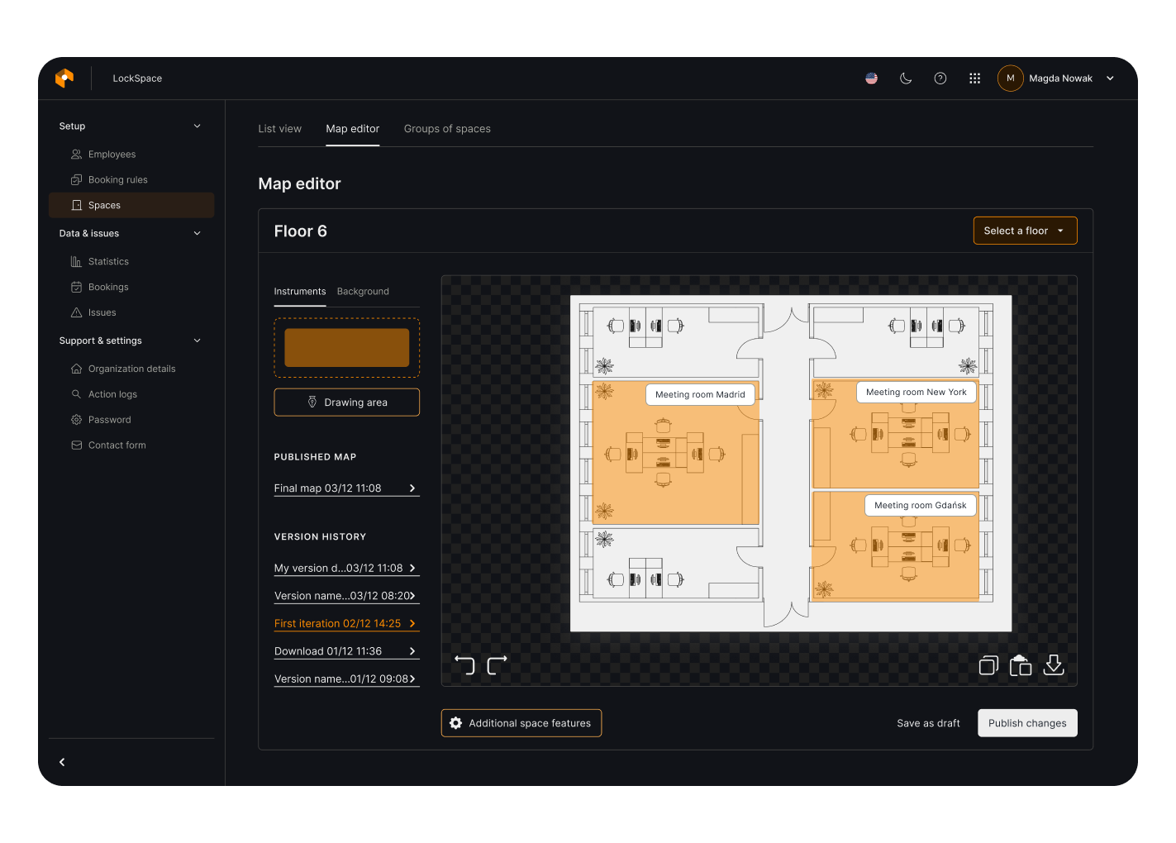
Task: Open published Final map 03/12 11:08
Action: pyautogui.click(x=347, y=488)
